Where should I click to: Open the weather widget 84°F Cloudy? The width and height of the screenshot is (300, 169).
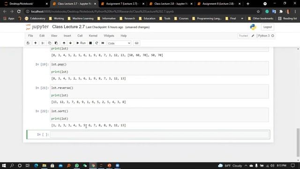[230, 166]
